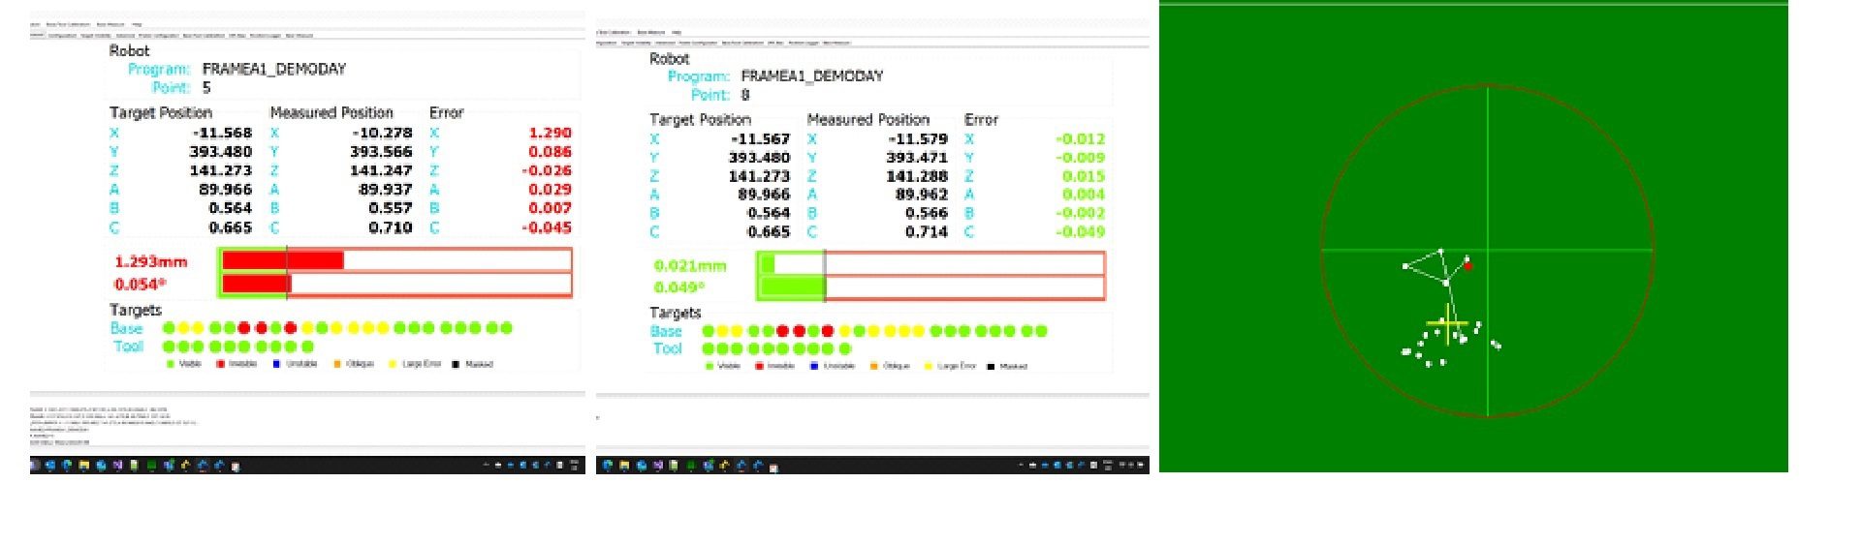Viewport: 1861px width, 543px height.
Task: Open Help menu in Point 8 window
Action: (677, 32)
